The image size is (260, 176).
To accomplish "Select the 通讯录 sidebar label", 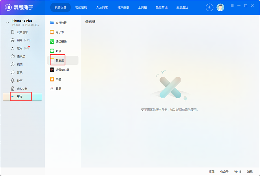I will point(21,56).
